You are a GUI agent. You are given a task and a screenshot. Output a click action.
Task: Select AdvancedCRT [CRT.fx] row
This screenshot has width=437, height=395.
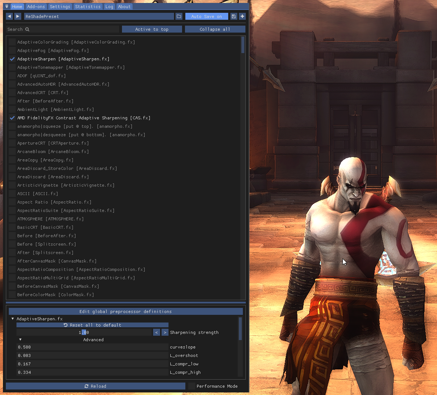[42, 93]
